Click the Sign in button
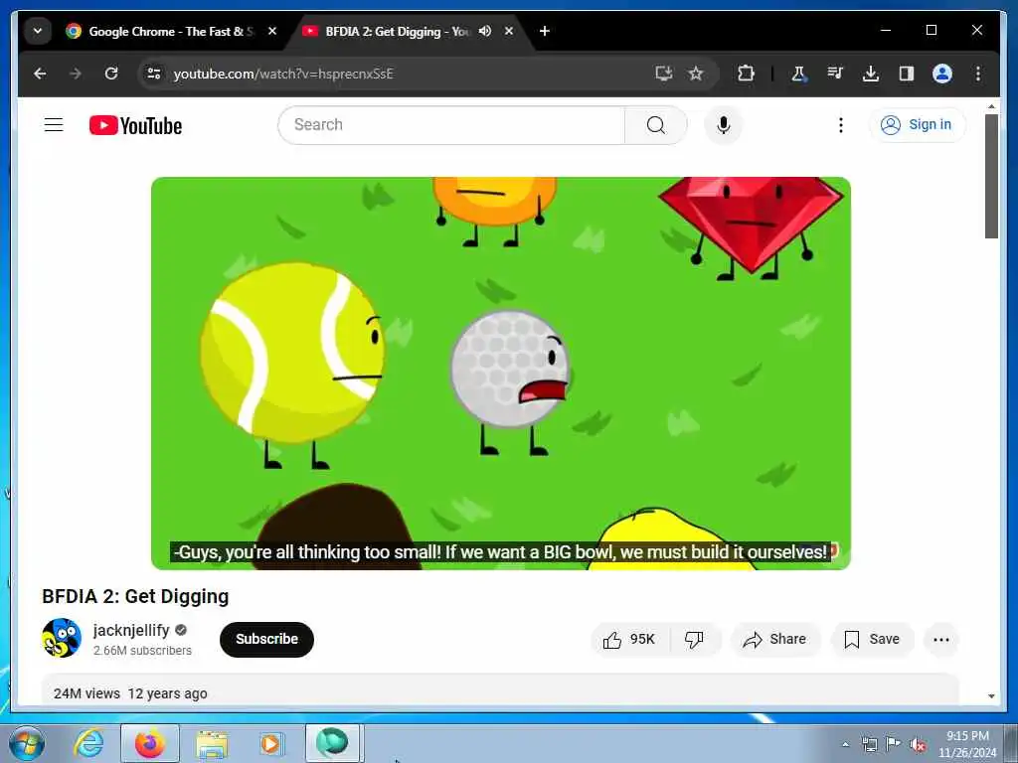This screenshot has width=1018, height=763. [x=917, y=124]
